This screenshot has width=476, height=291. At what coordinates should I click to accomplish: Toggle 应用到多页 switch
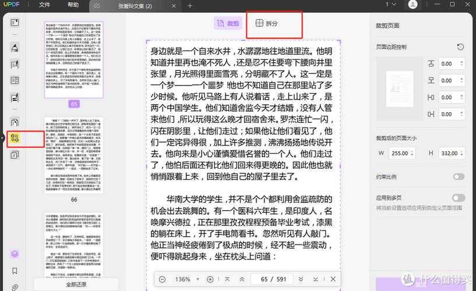[x=459, y=198]
